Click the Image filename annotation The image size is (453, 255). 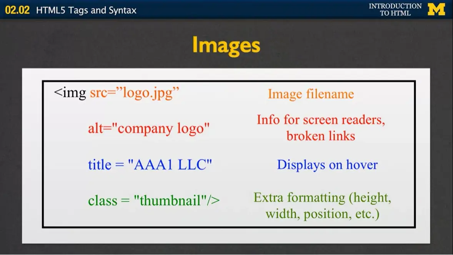311,94
